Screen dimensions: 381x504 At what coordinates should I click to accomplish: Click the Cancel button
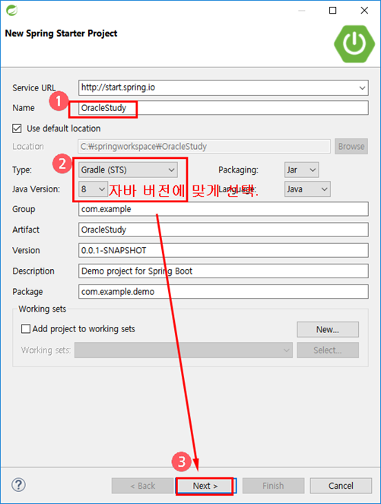click(x=341, y=486)
